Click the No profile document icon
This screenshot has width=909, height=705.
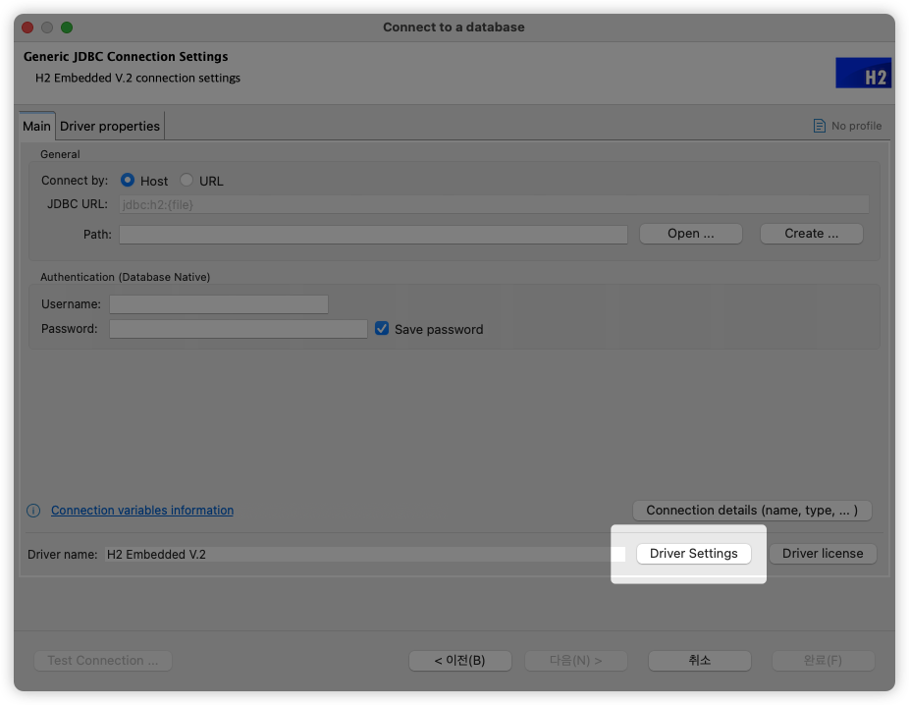819,126
